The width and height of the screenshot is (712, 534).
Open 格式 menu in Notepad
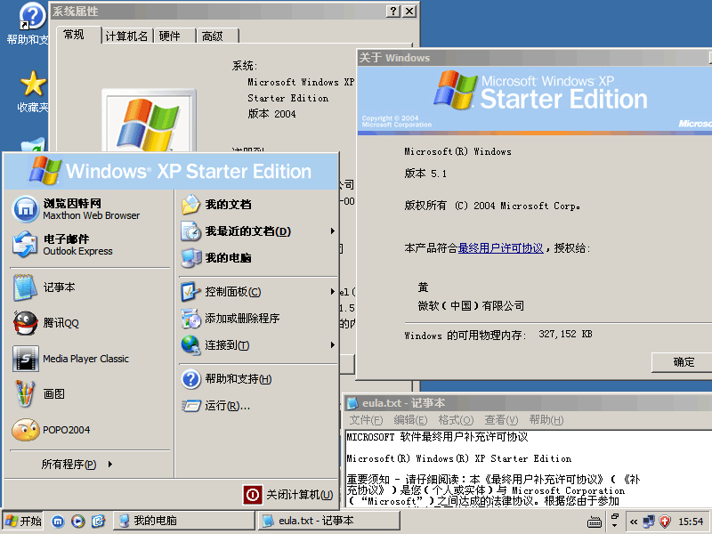pyautogui.click(x=456, y=420)
